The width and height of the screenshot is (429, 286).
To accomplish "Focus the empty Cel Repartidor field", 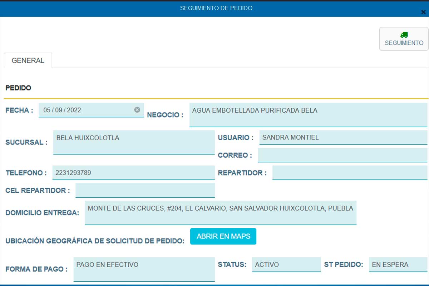I will (145, 190).
